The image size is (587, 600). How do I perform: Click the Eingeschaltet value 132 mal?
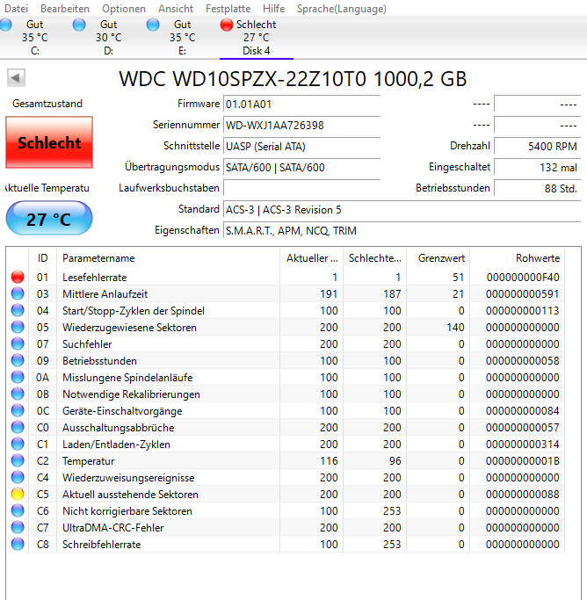click(538, 167)
